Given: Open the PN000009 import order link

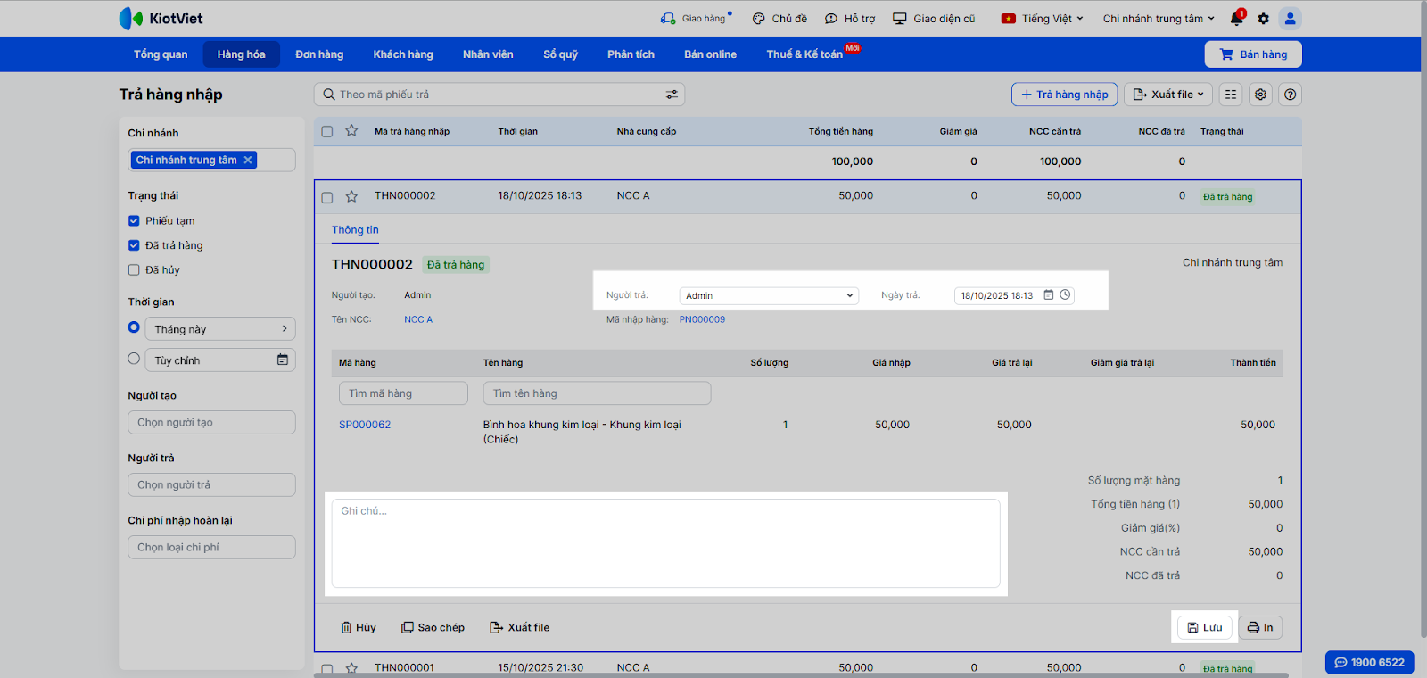Looking at the screenshot, I should tap(702, 319).
